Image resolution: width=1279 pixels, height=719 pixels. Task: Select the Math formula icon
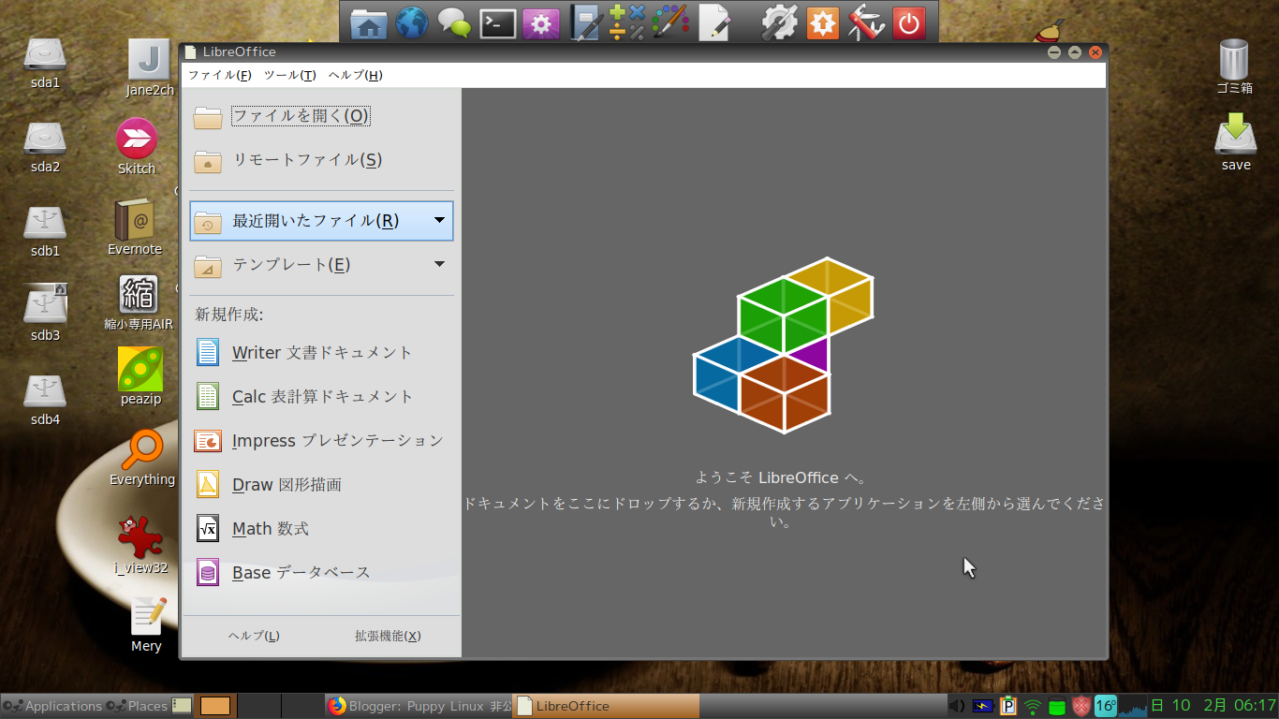[x=207, y=528]
